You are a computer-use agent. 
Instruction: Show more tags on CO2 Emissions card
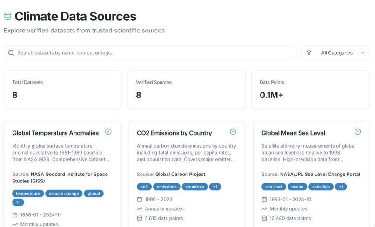[215, 187]
